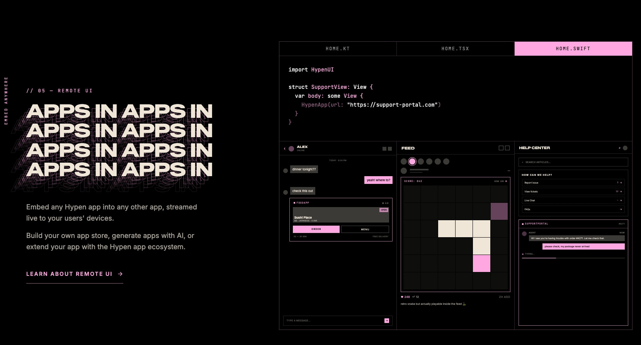This screenshot has width=641, height=345.
Task: Open the "Report issue" help row
Action: point(573,183)
